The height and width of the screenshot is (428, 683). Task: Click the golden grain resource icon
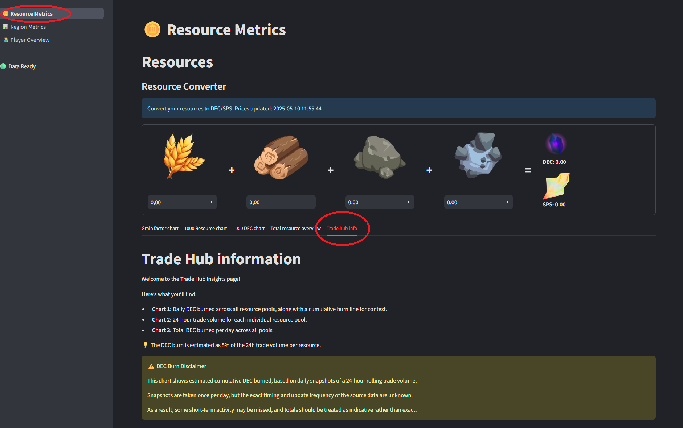point(184,156)
